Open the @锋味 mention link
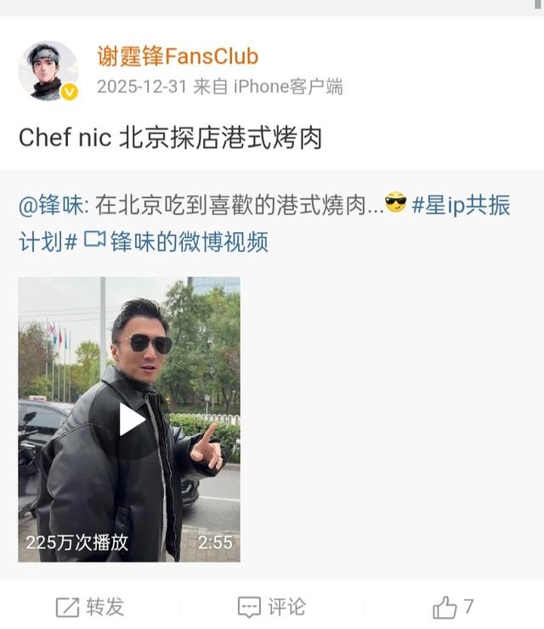Viewport: 544px width, 629px height. coord(51,205)
